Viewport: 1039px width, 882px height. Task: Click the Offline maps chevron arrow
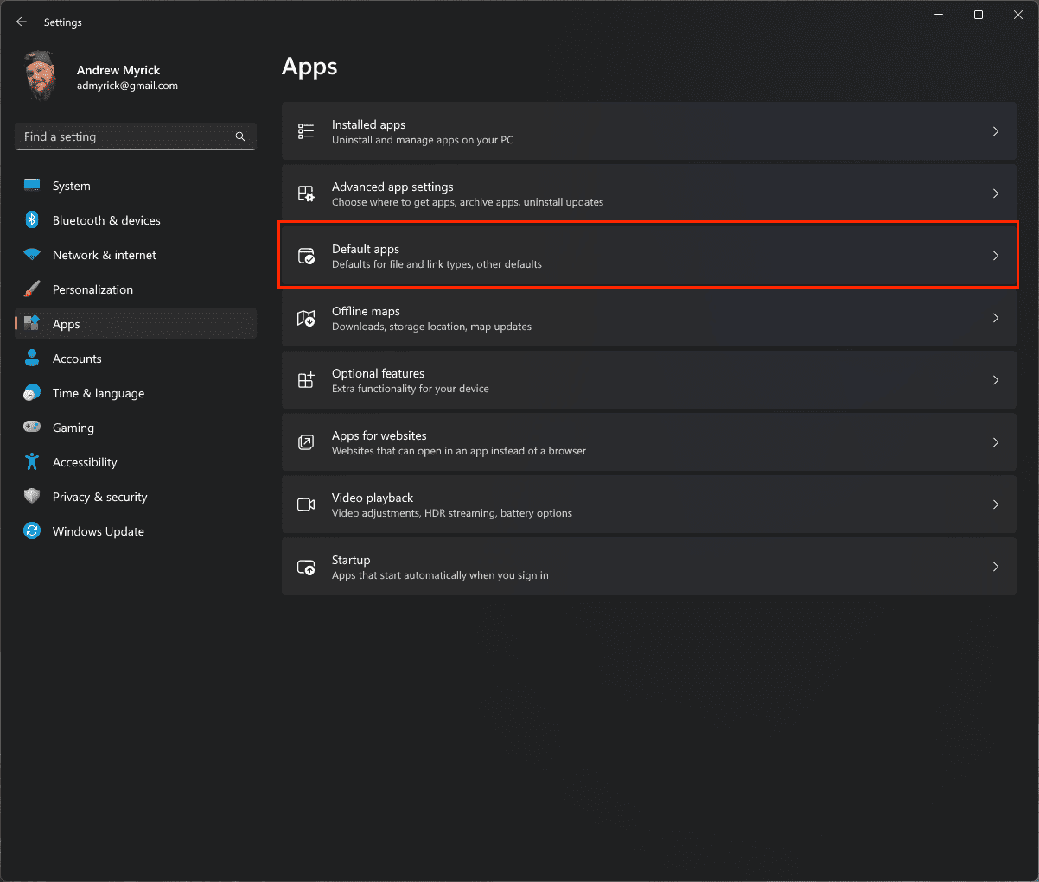(996, 318)
